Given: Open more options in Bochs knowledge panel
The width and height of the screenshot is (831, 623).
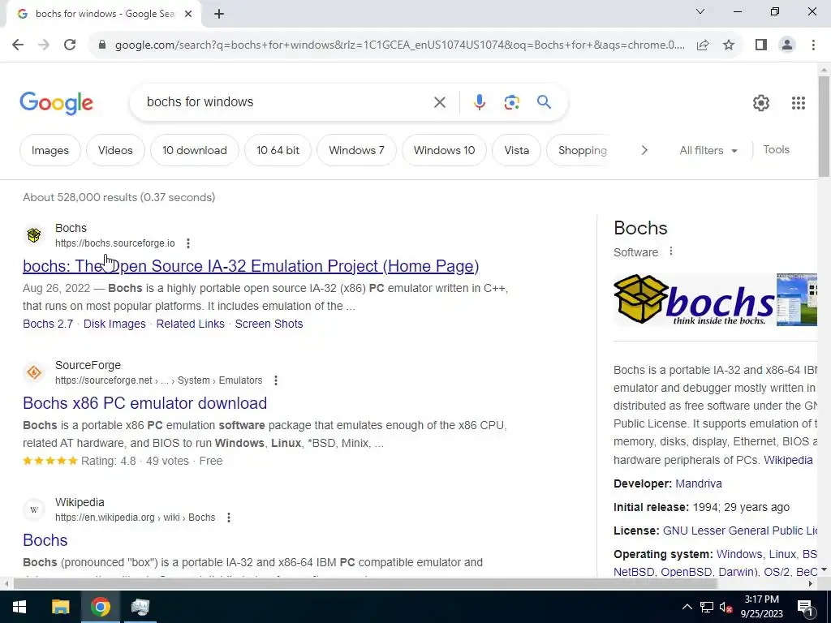Looking at the screenshot, I should tap(671, 251).
